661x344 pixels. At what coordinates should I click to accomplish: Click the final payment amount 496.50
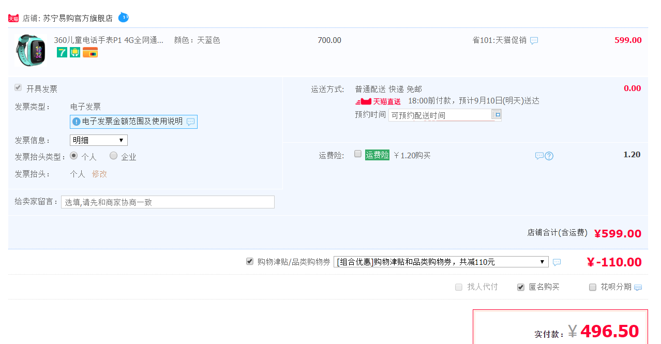pos(610,331)
